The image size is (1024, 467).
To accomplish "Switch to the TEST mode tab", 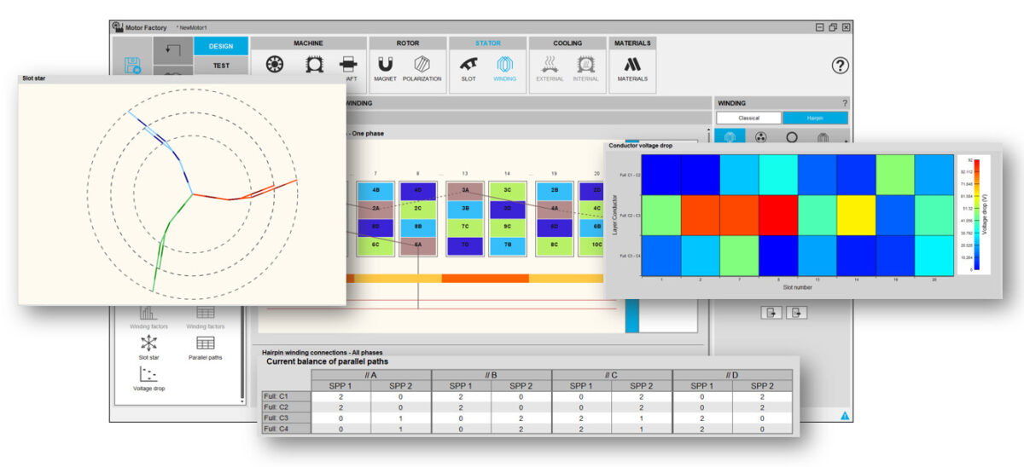I will [x=221, y=65].
